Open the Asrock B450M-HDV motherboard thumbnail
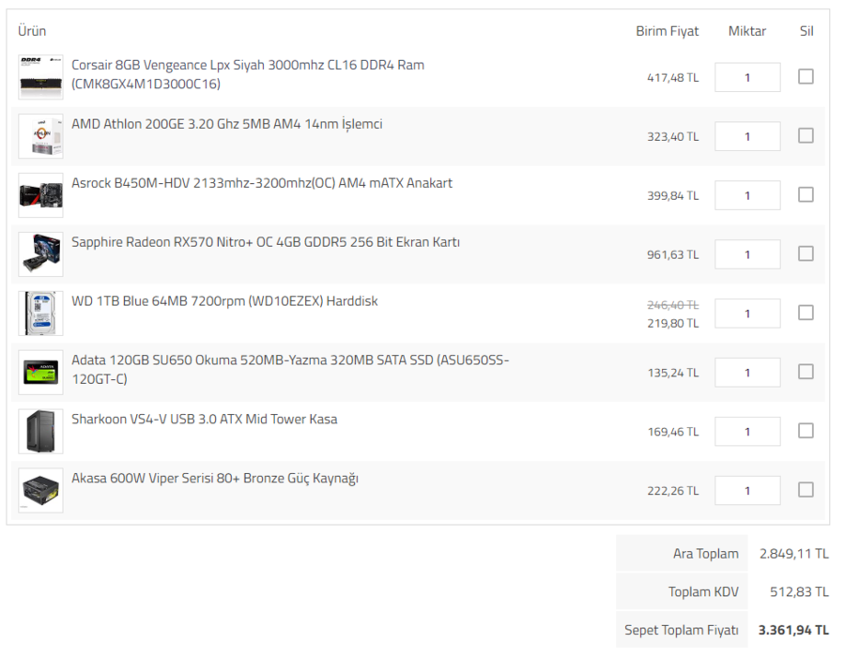 [40, 195]
